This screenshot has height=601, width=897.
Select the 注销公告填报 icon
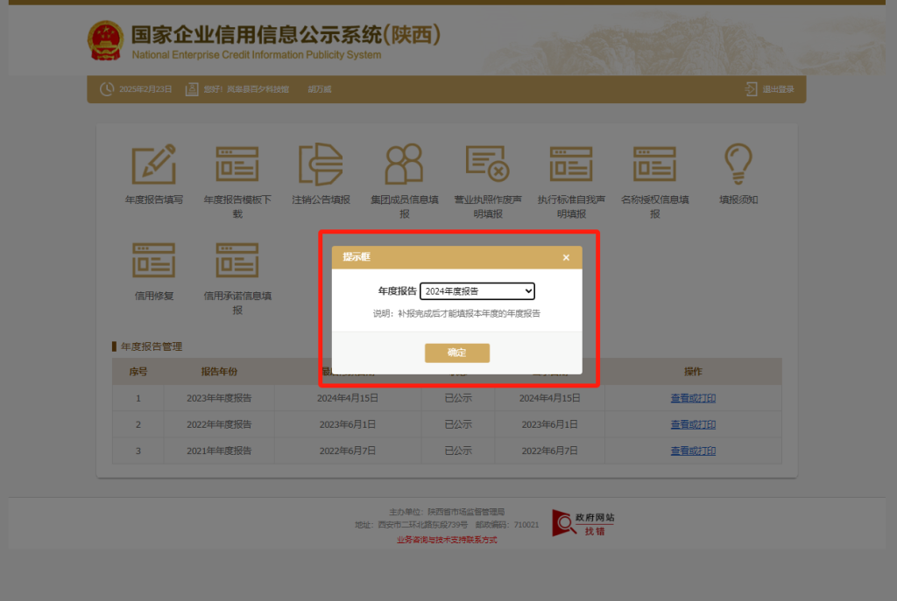click(321, 164)
